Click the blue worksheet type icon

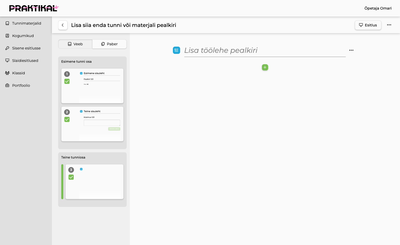(177, 50)
